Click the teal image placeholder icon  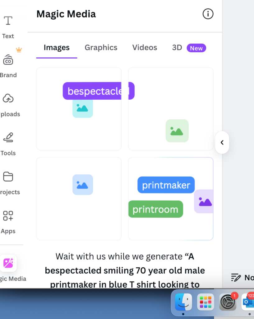[x=83, y=108]
